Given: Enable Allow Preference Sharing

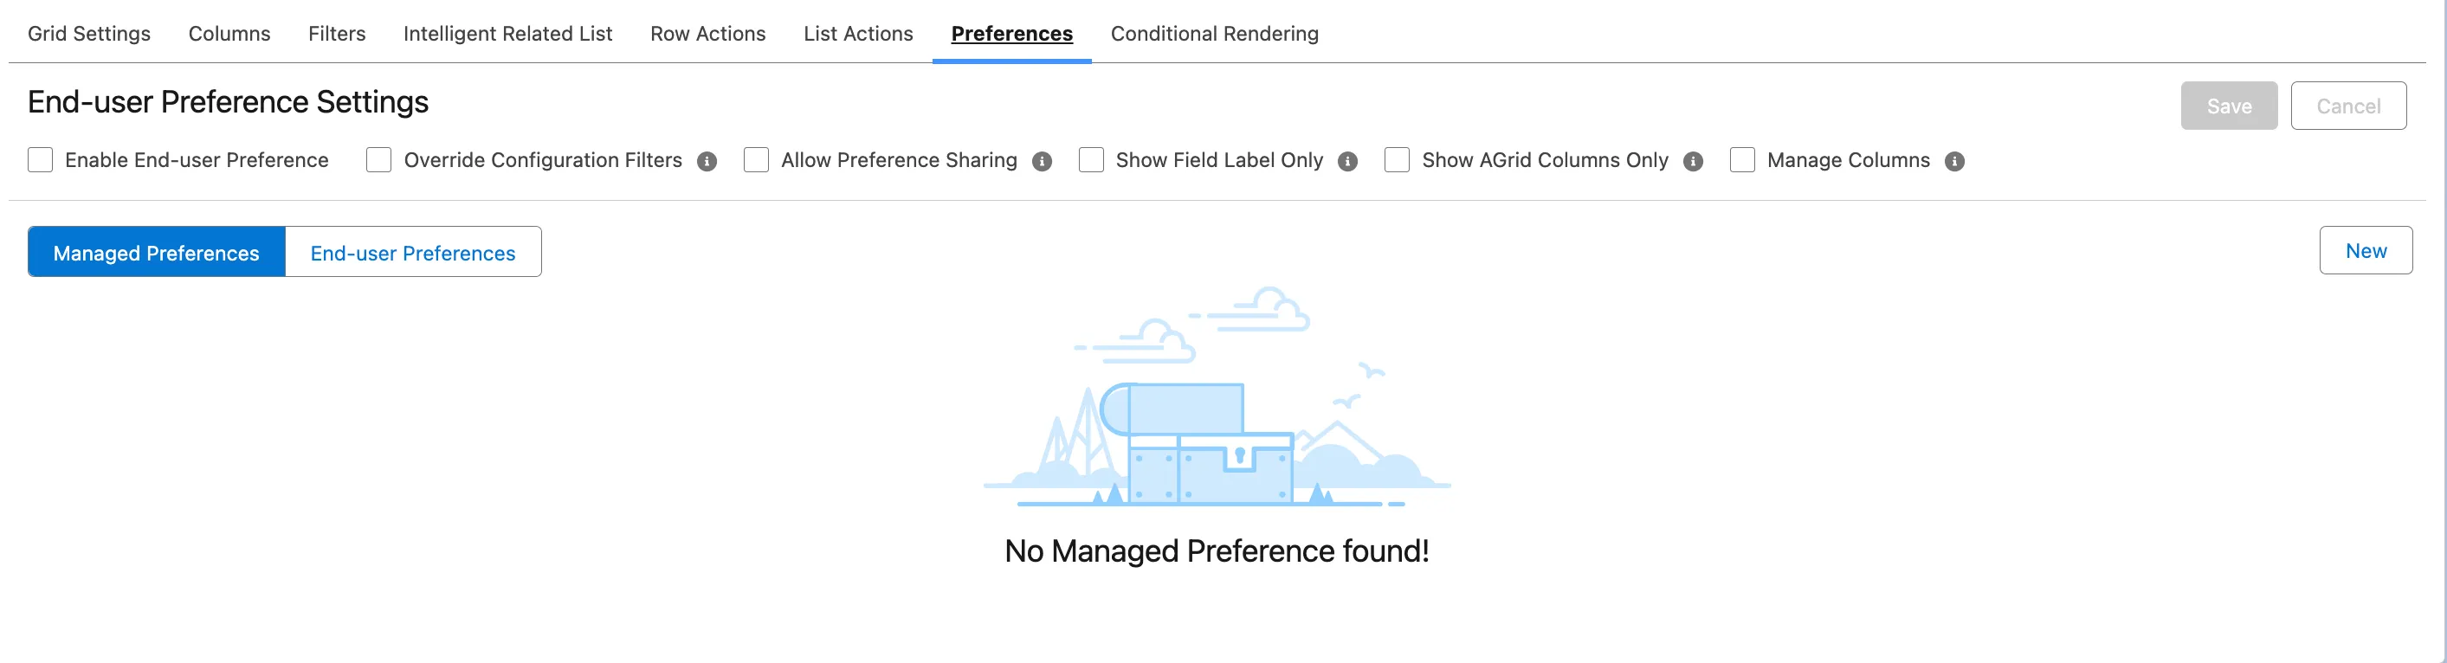Looking at the screenshot, I should click(756, 160).
